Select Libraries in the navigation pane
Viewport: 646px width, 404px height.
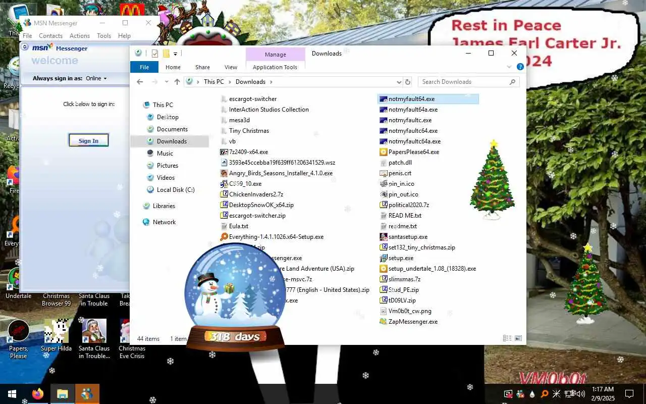click(164, 206)
